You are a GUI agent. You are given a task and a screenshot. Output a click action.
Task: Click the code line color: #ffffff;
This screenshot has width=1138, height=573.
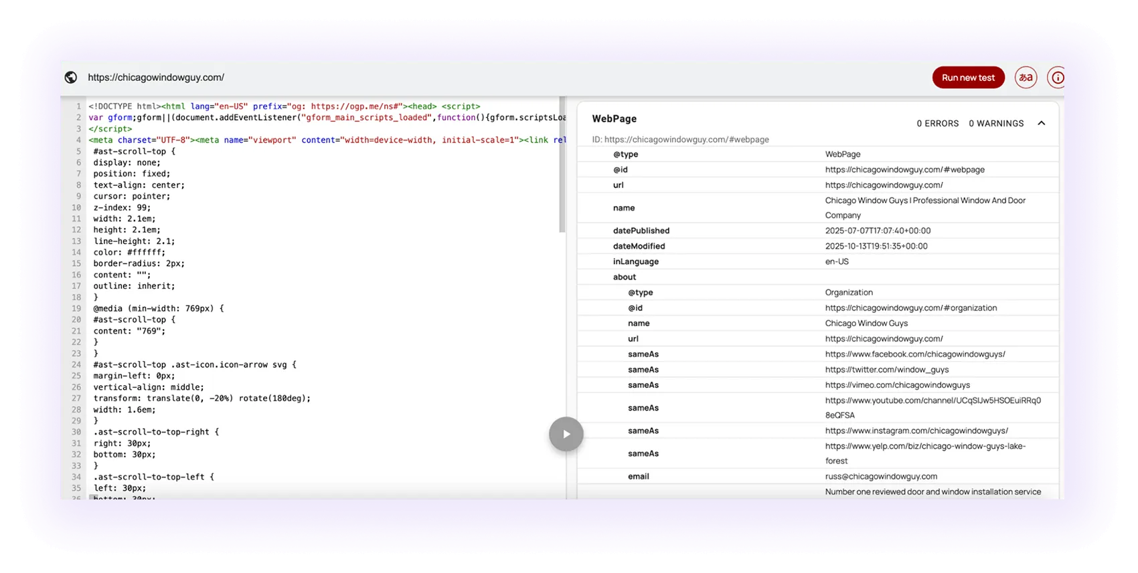[x=129, y=252]
